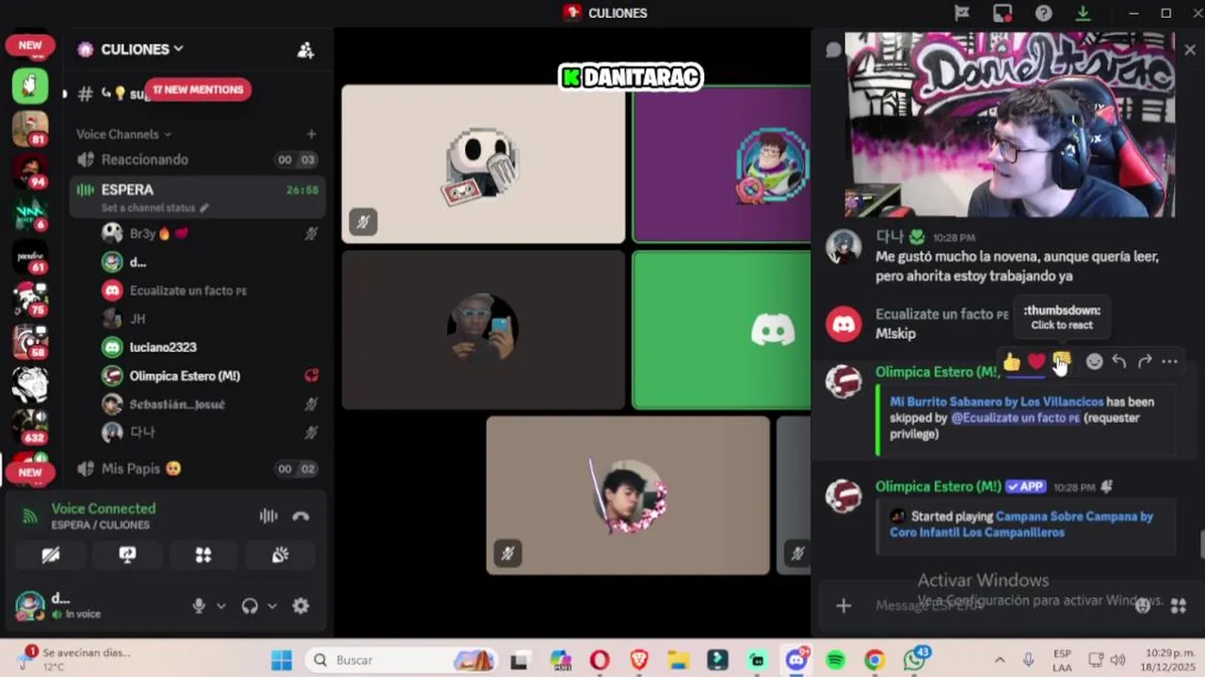1205x677 pixels.
Task: Install the Discord update via green download arrow
Action: coord(1084,13)
